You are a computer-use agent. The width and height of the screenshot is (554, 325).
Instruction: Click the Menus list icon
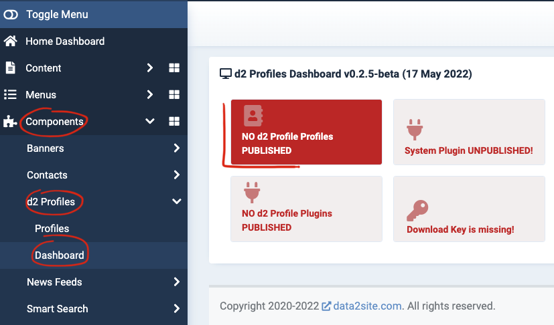coord(10,94)
